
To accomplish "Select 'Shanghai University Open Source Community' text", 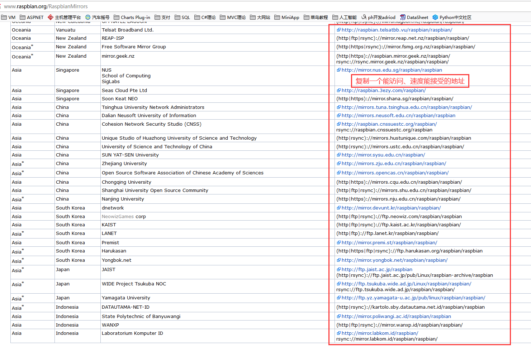I will point(155,191).
